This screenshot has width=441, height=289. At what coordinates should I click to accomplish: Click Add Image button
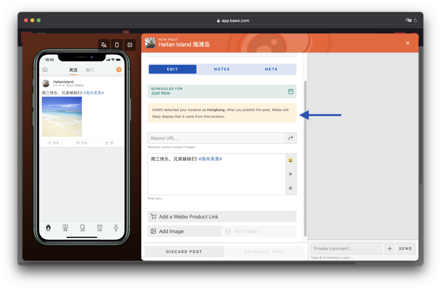point(184,231)
